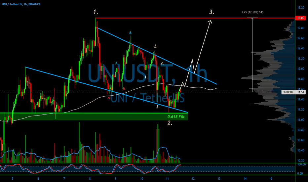This screenshot has height=182, width=308.
Task: Click the 11.80 price axis value
Action: pos(300,79)
